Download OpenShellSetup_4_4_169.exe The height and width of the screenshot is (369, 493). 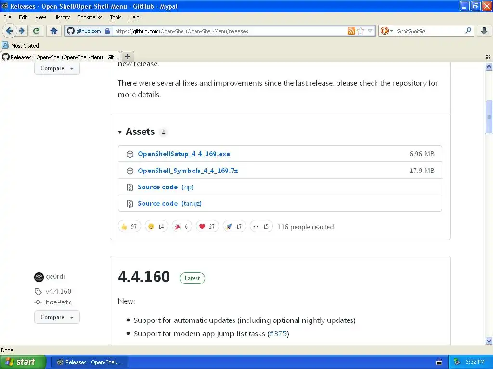tap(184, 154)
